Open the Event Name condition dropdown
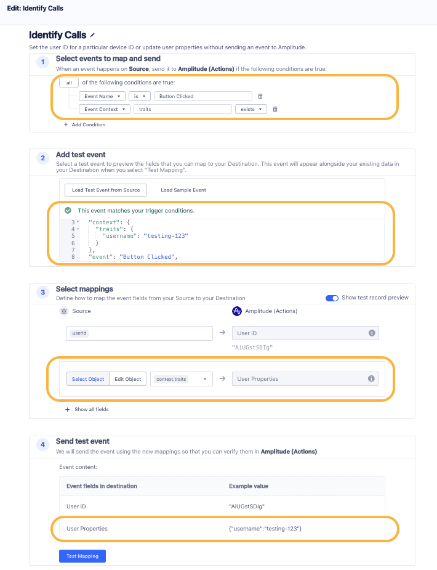The height and width of the screenshot is (570, 437). click(x=102, y=96)
